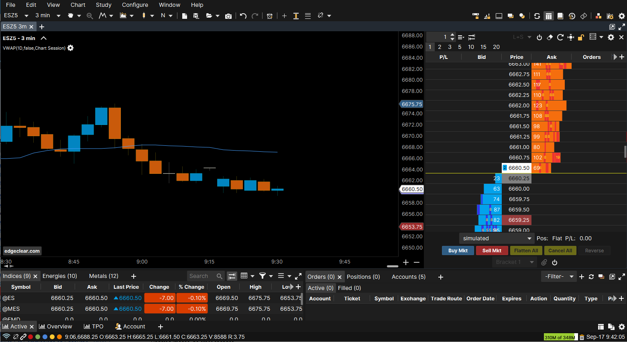627x342 pixels.
Task: Open the -Filter- dropdown in orders panel
Action: [x=560, y=277]
